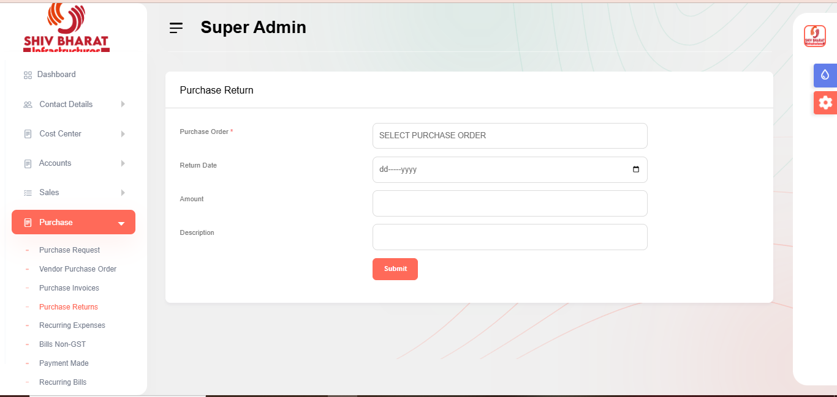837x397 pixels.
Task: Open the settings gear icon
Action: 825,103
